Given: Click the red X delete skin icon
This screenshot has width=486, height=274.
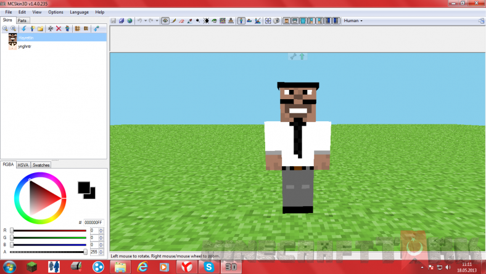Looking at the screenshot, I should [x=59, y=28].
